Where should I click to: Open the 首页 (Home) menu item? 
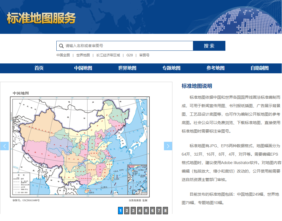[39, 68]
